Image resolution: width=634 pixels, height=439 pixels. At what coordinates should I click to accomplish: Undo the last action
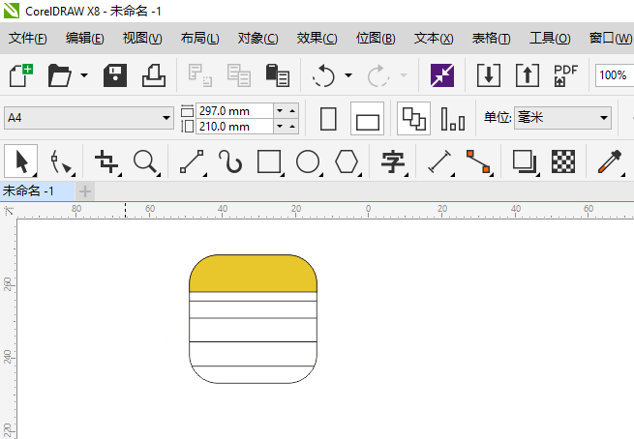[x=323, y=75]
